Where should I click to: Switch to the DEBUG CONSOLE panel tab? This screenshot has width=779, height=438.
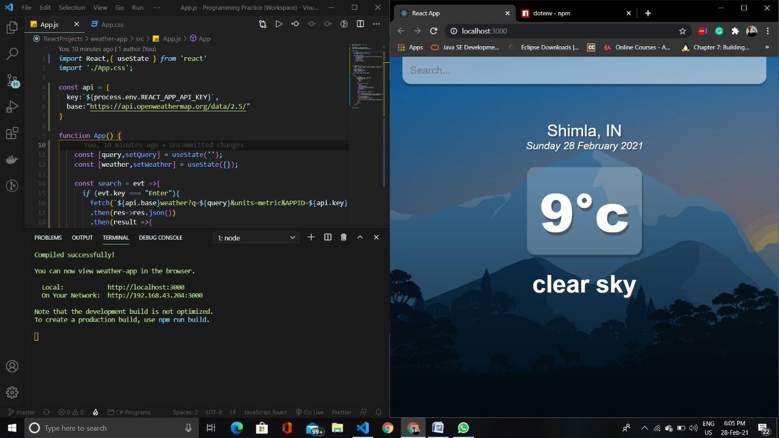click(x=160, y=237)
